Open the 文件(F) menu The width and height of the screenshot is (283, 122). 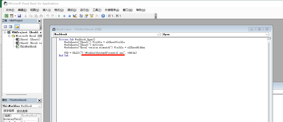pyautogui.click(x=10, y=10)
